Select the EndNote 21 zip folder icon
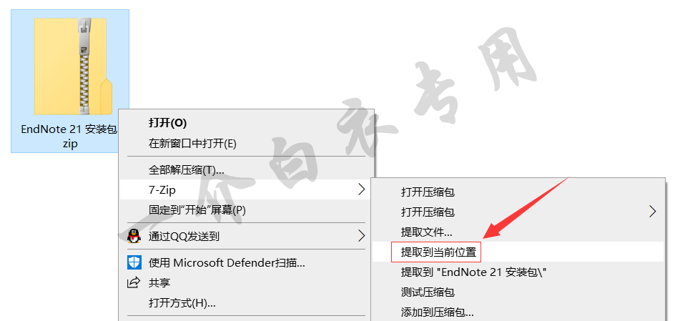Viewport: 675px width, 321px height. (x=73, y=66)
